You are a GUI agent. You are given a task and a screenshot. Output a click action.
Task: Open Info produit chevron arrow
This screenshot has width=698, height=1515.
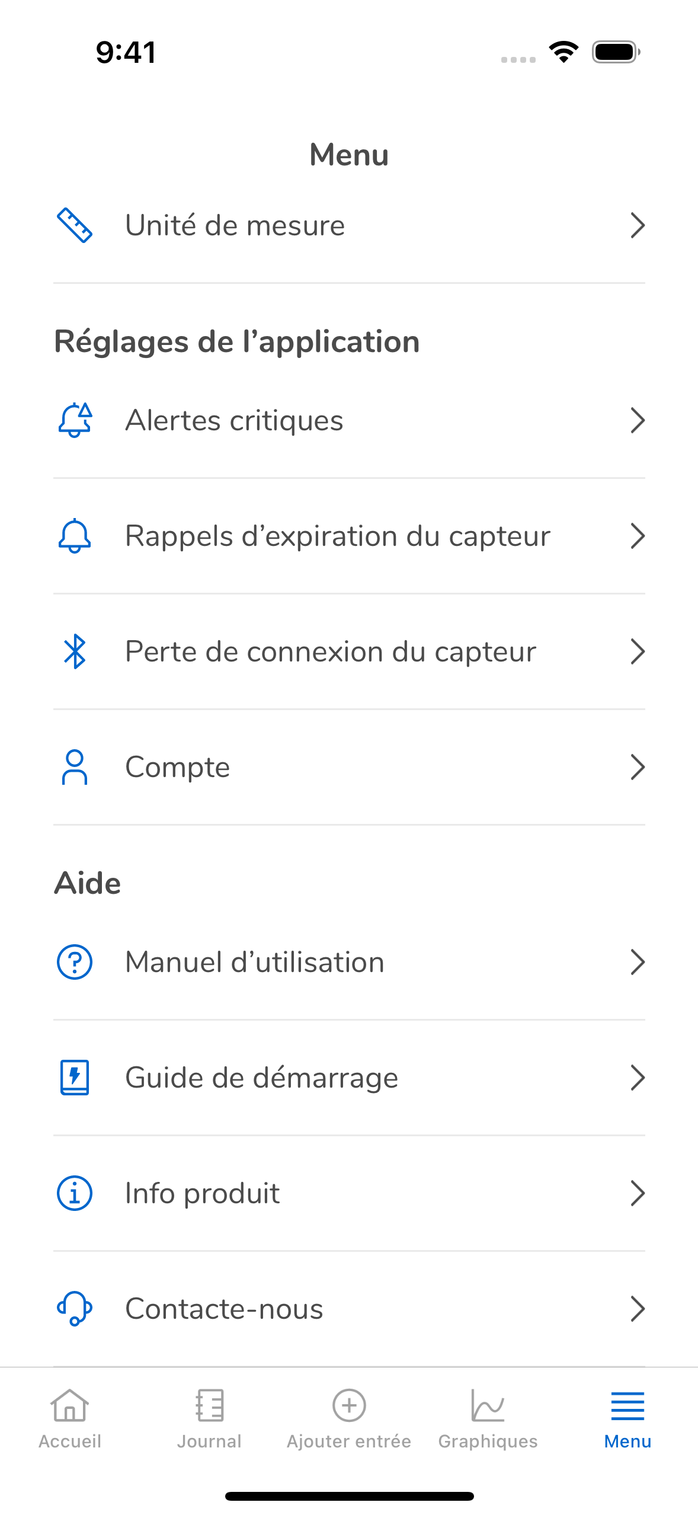pyautogui.click(x=637, y=1193)
